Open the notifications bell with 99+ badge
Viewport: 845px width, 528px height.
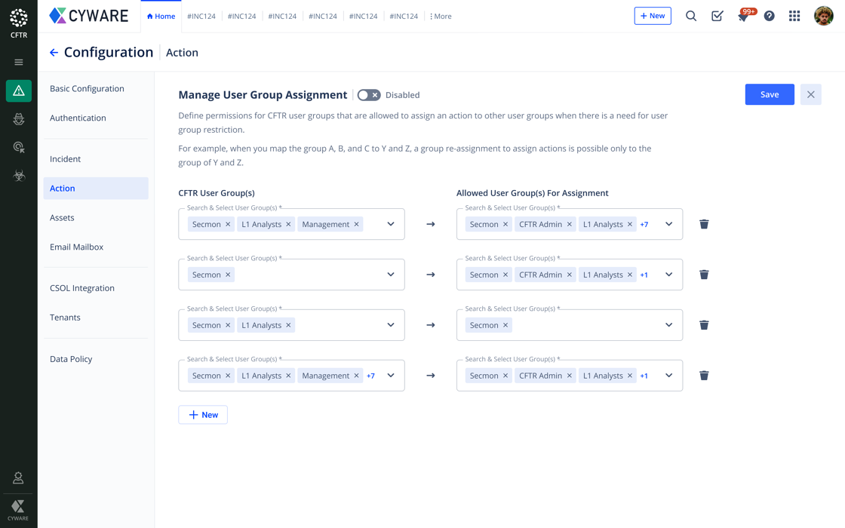[x=743, y=17]
